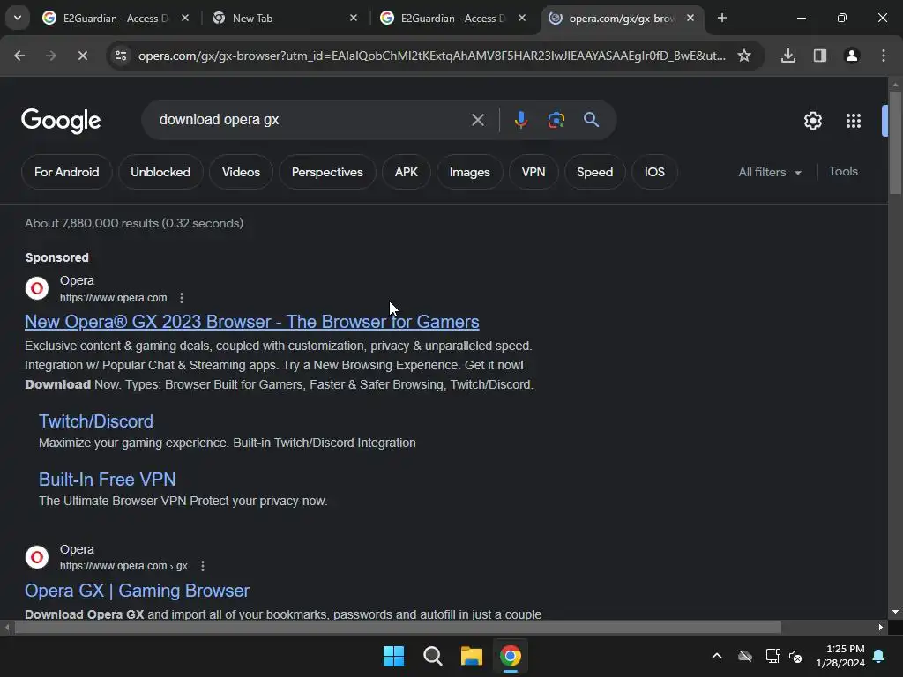The width and height of the screenshot is (903, 677).
Task: Open Windows taskbar search
Action: tap(432, 656)
